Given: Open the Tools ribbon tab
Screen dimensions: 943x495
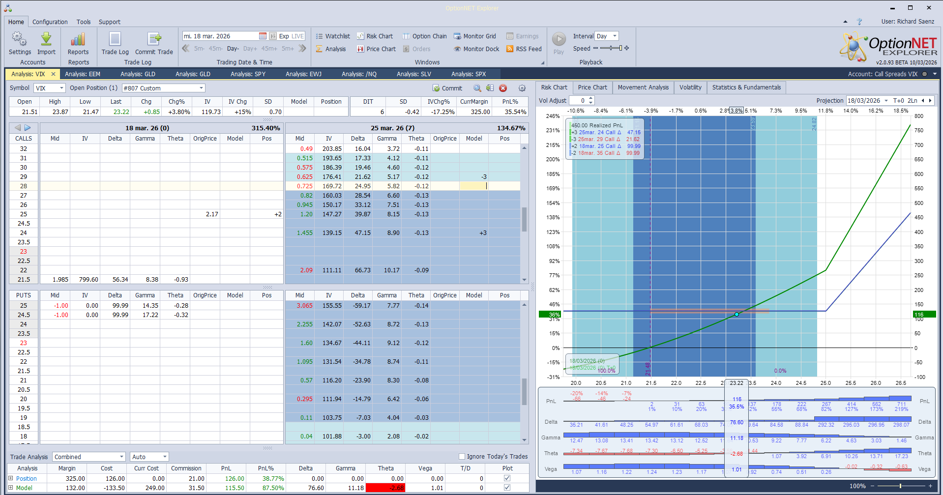Looking at the screenshot, I should [84, 22].
